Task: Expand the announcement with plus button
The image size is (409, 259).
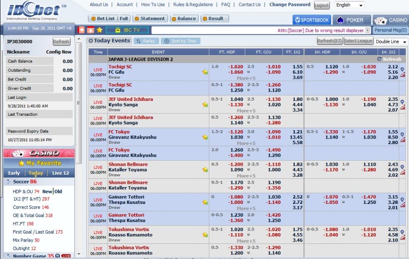Action: (367, 30)
